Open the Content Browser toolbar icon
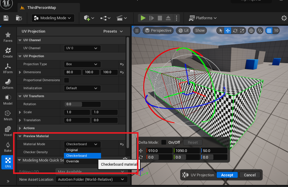This screenshot has height=187, width=288. [x=19, y=18]
